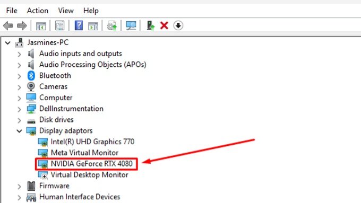Image resolution: width=361 pixels, height=203 pixels.
Task: Select Intel(R) UHD Graphics 770 entry
Action: 92,142
